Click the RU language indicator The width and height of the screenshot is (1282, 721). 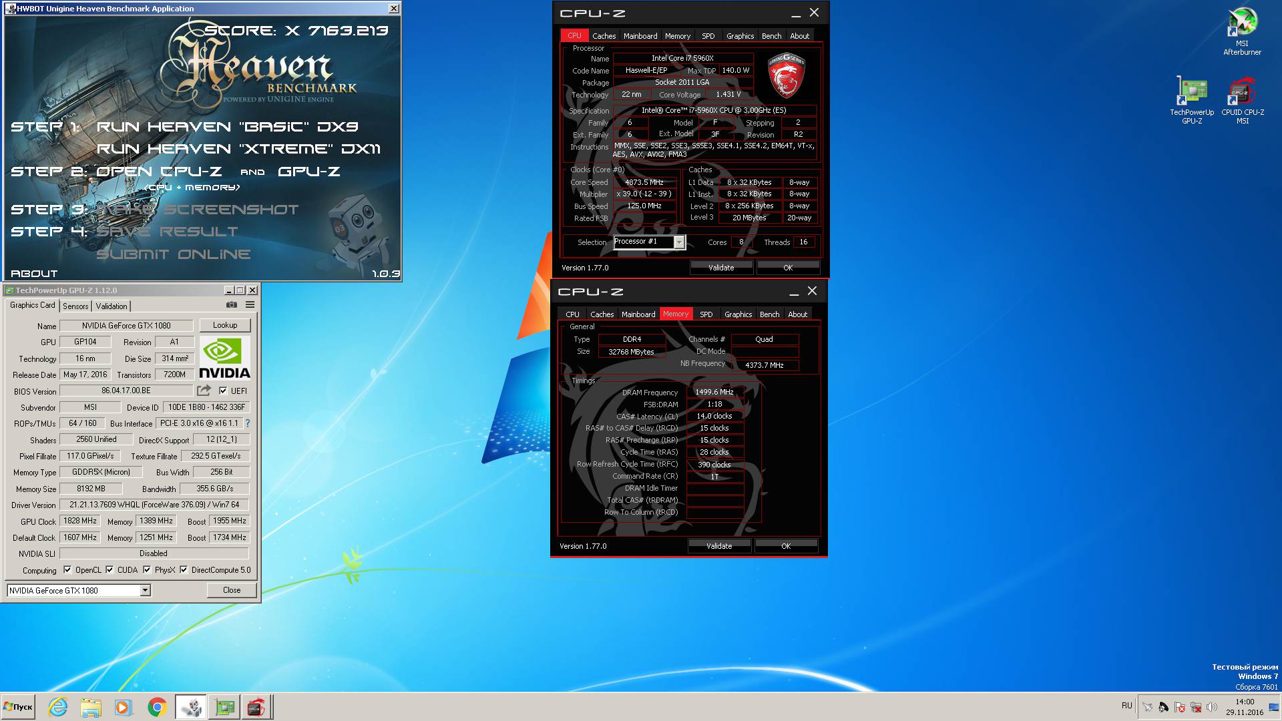coord(1127,706)
